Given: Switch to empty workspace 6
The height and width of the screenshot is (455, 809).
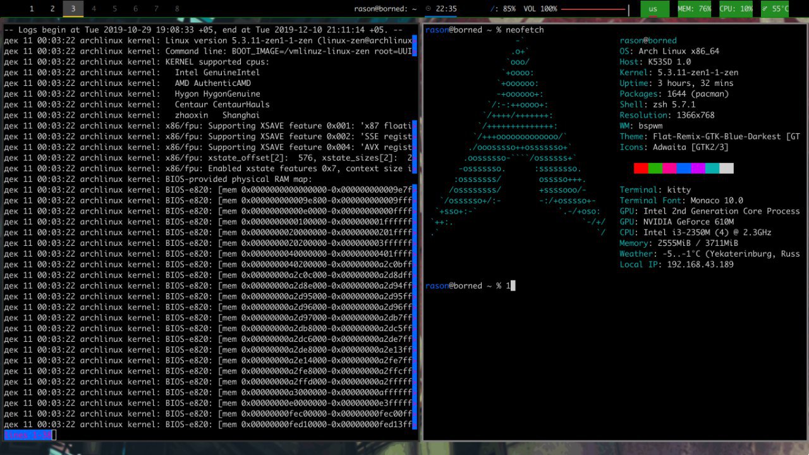Looking at the screenshot, I should pyautogui.click(x=135, y=9).
